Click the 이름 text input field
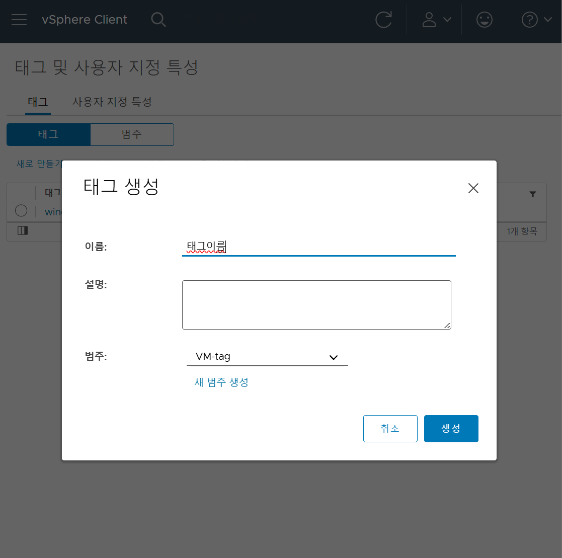Image resolution: width=562 pixels, height=558 pixels. point(318,247)
